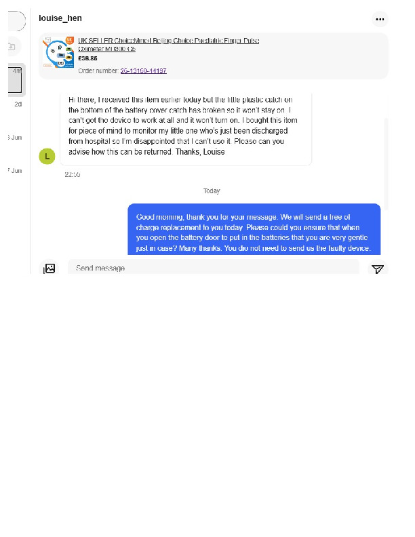This screenshot has width=415, height=537.
Task: Open the conversation dated 3 Jun
Action: 15,138
